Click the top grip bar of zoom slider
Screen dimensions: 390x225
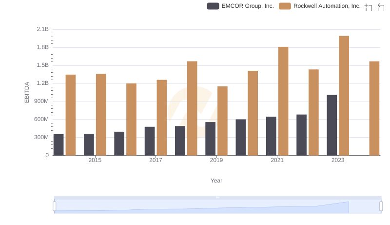[x=217, y=197]
